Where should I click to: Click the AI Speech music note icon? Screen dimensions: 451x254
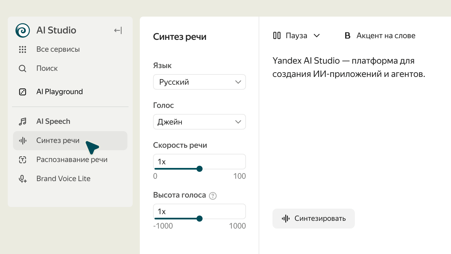click(23, 121)
